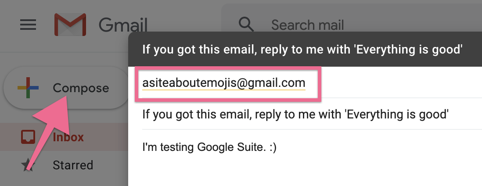
Task: Open the Starred mail label
Action: [73, 165]
